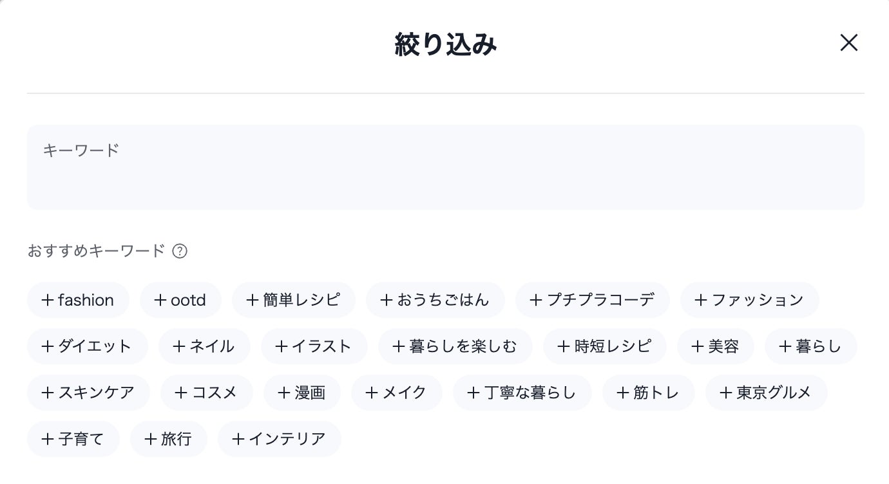
Task: Click the キーワード input field
Action: [x=444, y=167]
